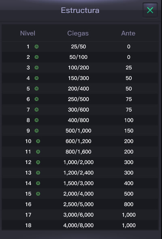The image size is (162, 239).
Task: Click the Ciegas column header
Action: pos(78,33)
